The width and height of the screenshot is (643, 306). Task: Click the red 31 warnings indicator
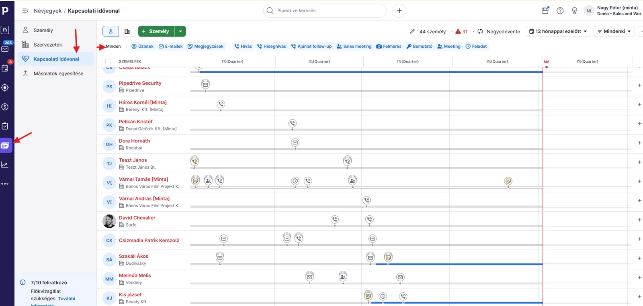tap(461, 31)
